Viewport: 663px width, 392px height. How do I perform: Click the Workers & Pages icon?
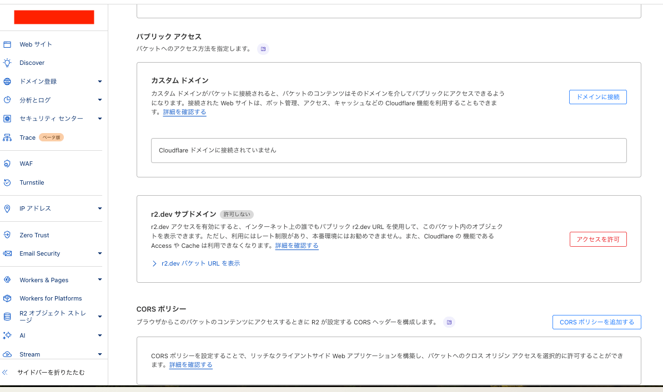click(7, 279)
